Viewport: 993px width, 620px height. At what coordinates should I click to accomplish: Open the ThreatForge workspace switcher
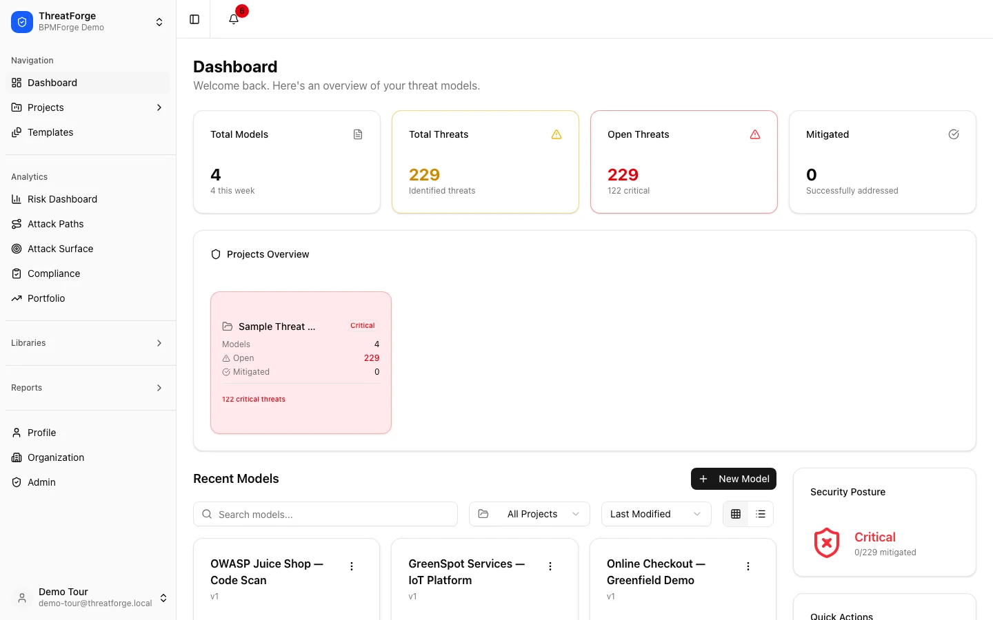88,22
